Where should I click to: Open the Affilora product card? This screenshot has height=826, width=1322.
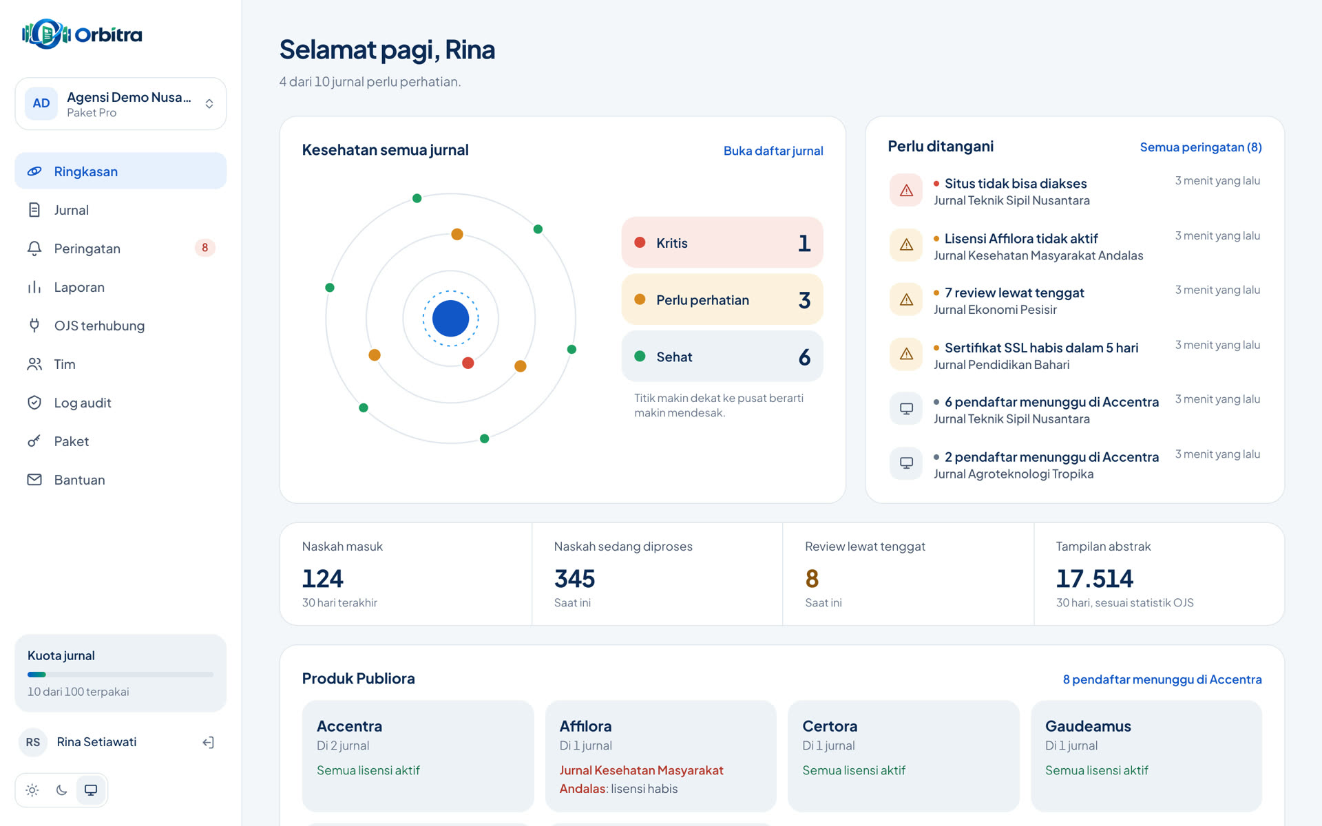[x=661, y=756]
